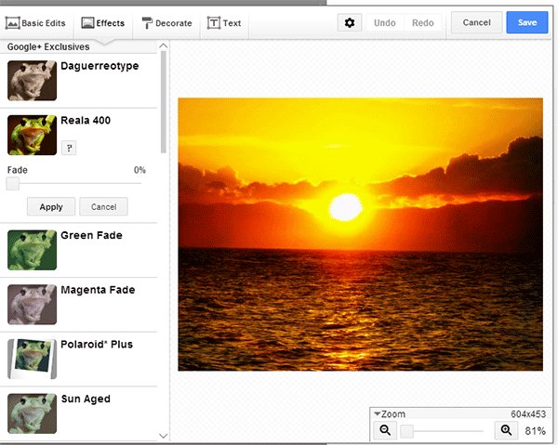Switch to the Effects tab
Image resolution: width=558 pixels, height=445 pixels.
pos(103,23)
